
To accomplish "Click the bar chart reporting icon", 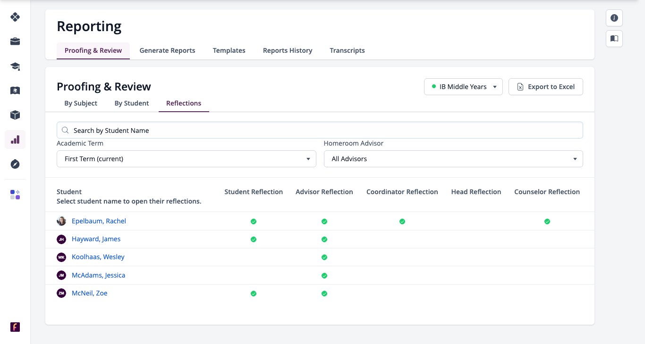I will [x=15, y=139].
